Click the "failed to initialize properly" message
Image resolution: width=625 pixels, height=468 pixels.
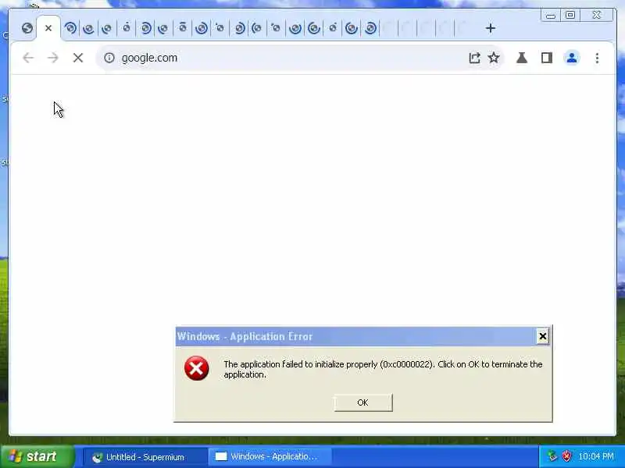(383, 369)
